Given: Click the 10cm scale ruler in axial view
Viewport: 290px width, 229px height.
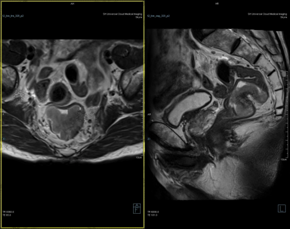Looking at the screenshot, I should 139,158.
